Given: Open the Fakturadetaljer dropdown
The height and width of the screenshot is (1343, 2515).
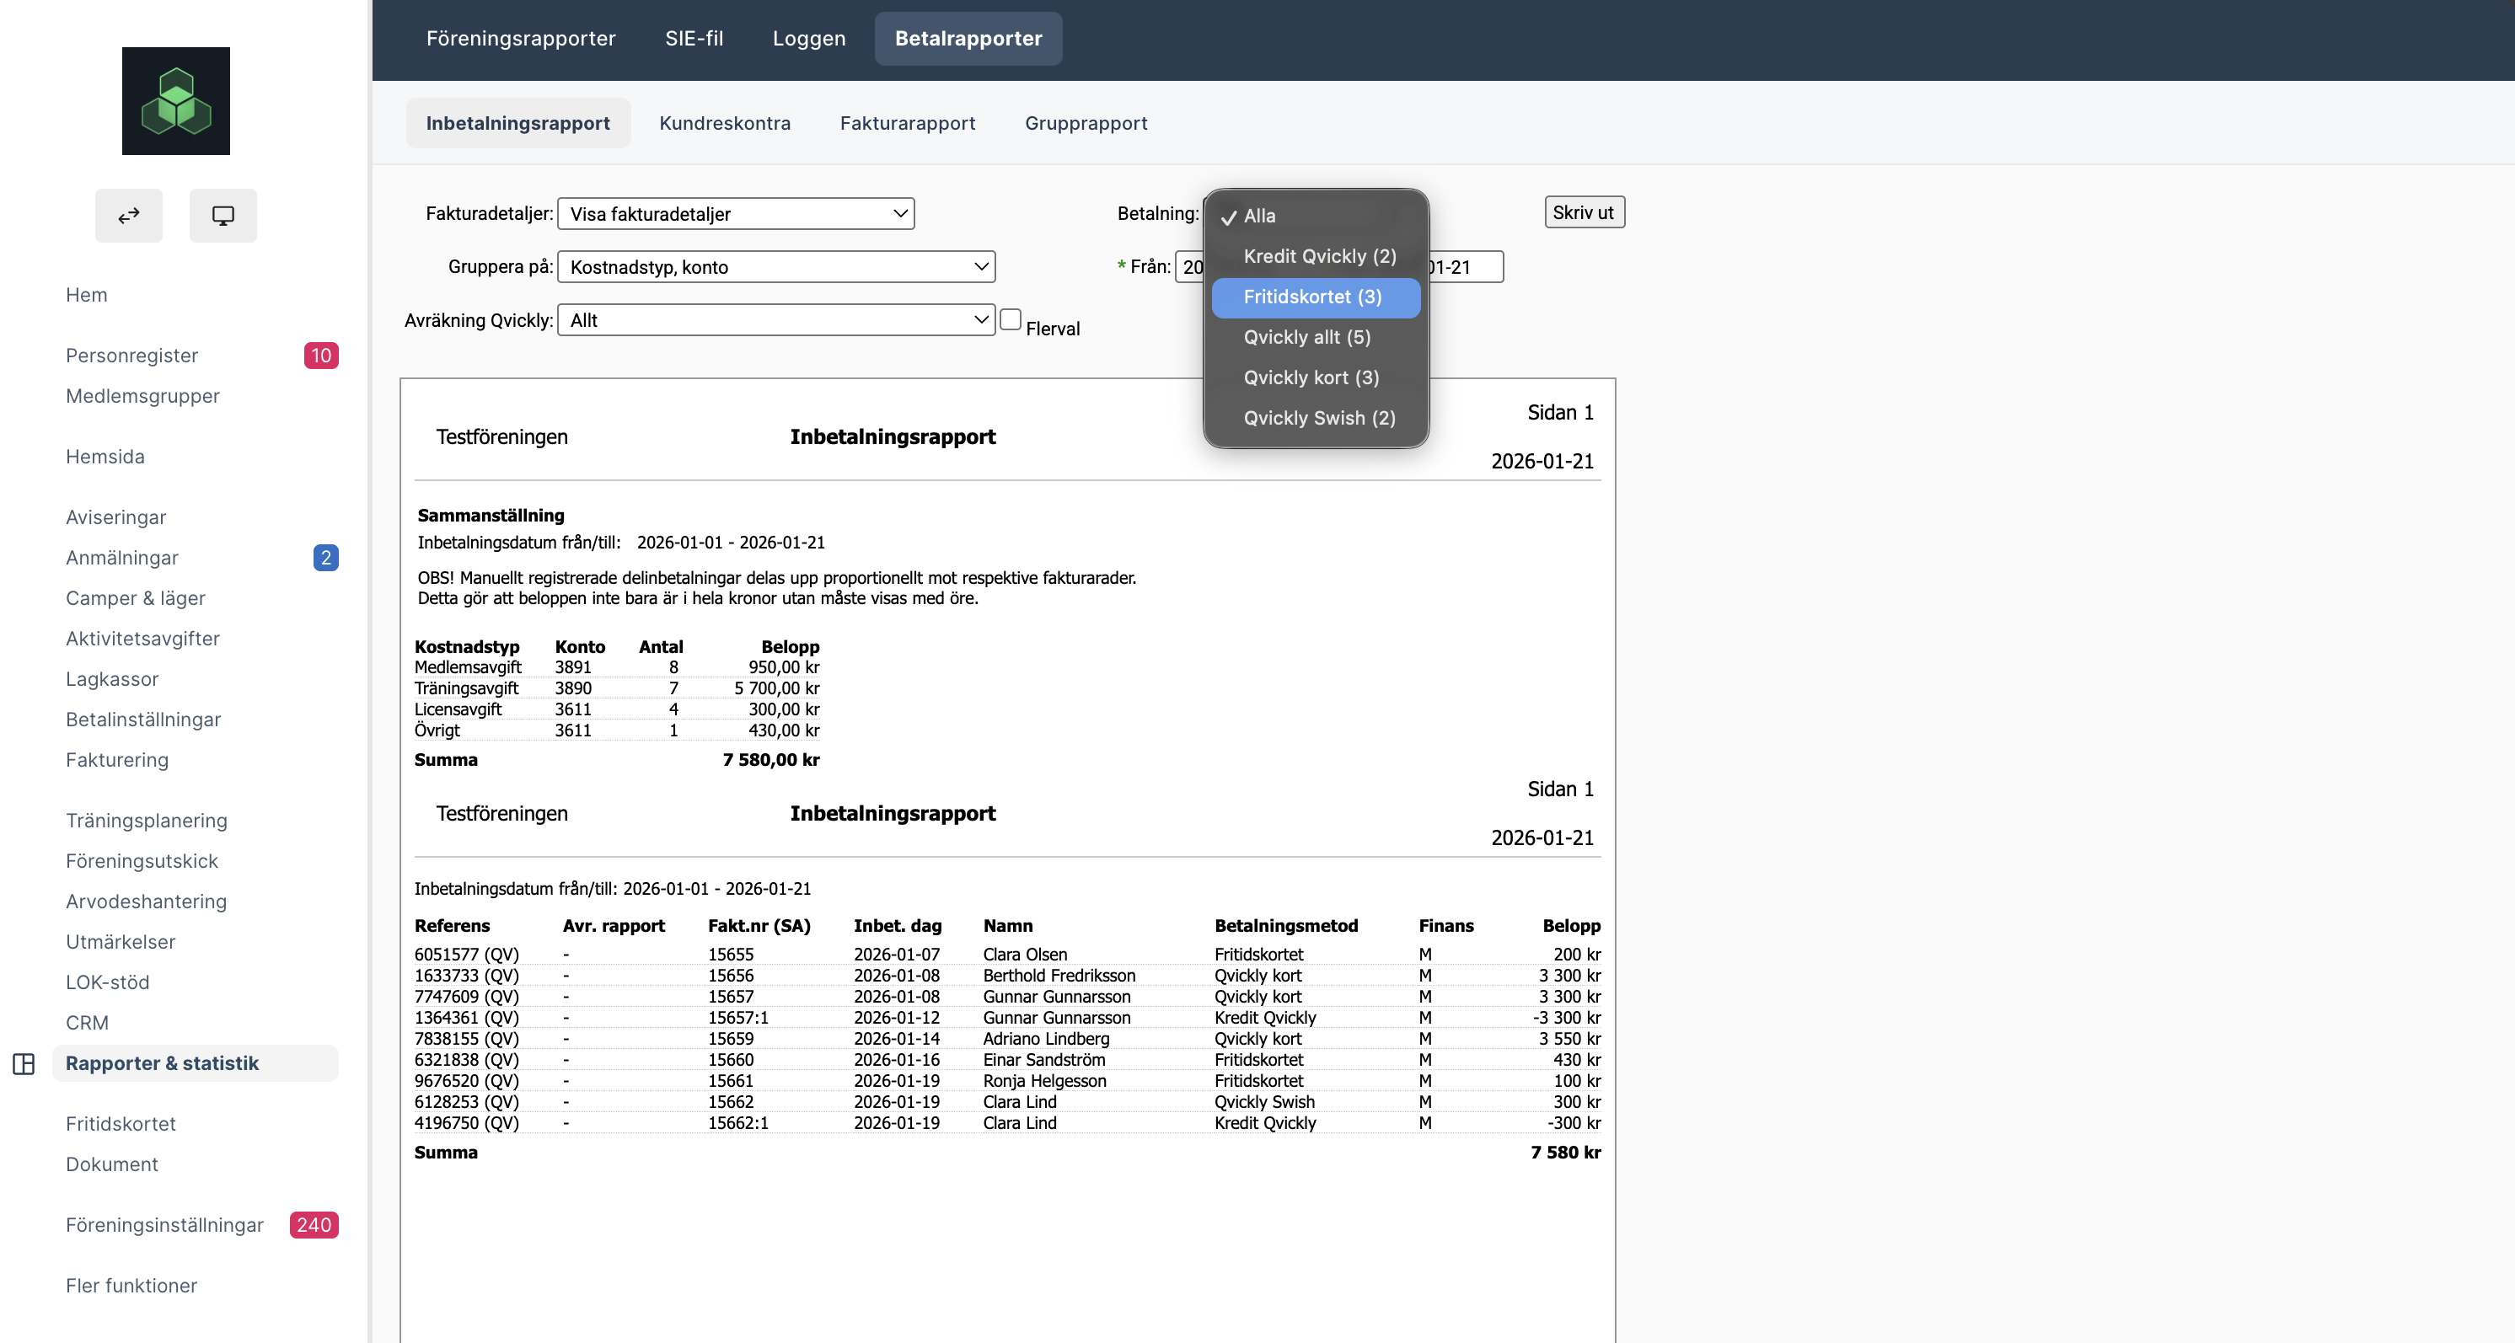Looking at the screenshot, I should (x=735, y=214).
